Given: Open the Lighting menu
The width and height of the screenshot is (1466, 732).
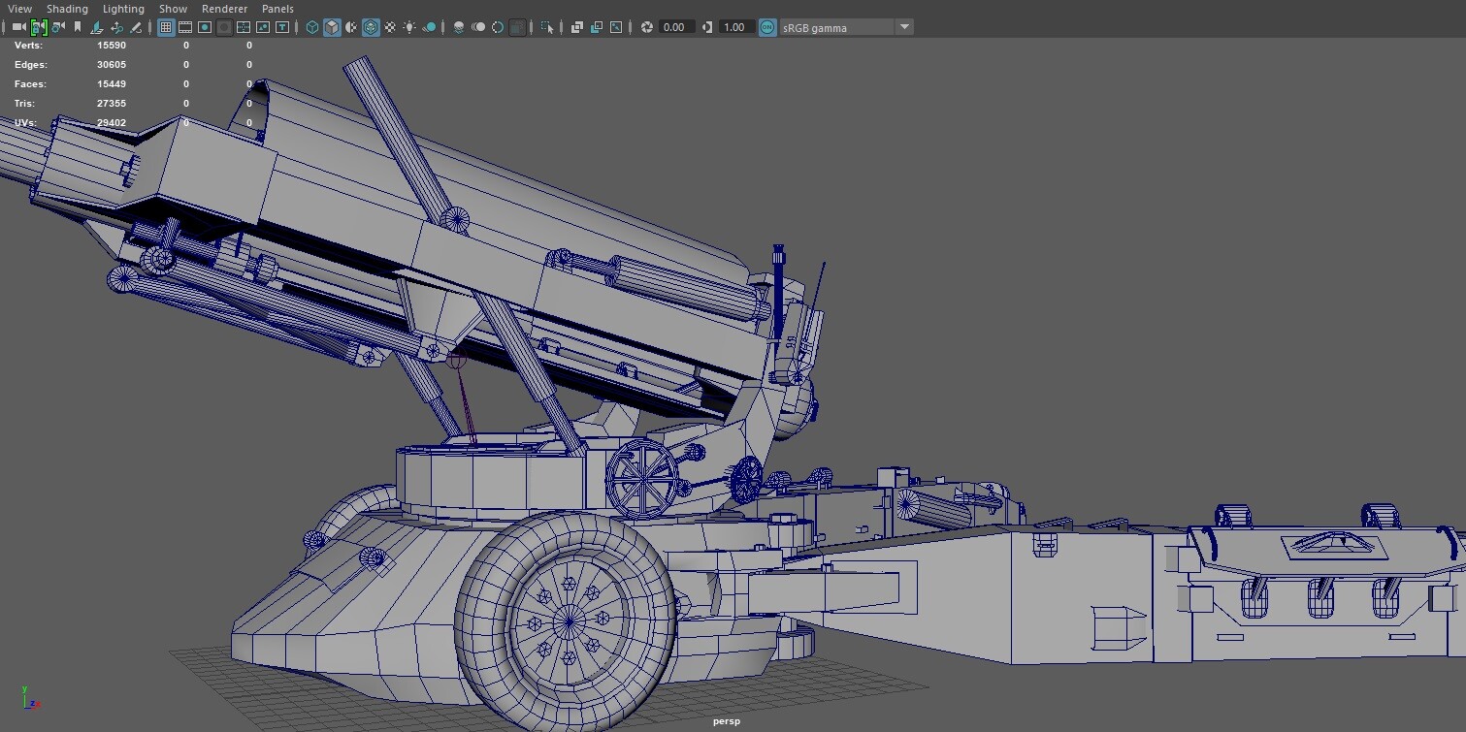Looking at the screenshot, I should coord(123,9).
